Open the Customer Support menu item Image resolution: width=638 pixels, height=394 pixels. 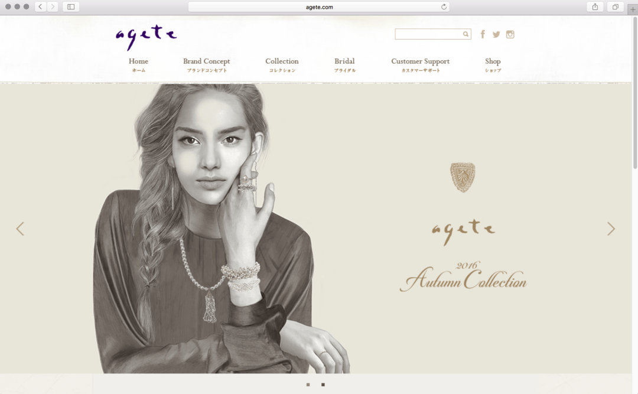(x=421, y=65)
